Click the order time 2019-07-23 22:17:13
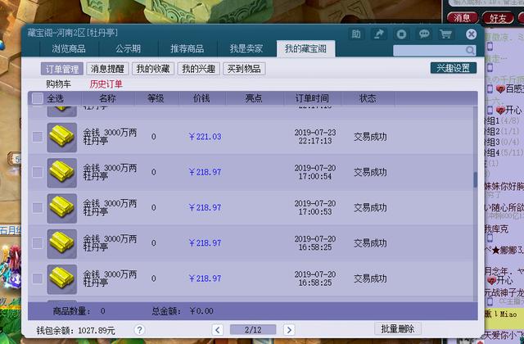The width and height of the screenshot is (524, 344). tap(315, 137)
